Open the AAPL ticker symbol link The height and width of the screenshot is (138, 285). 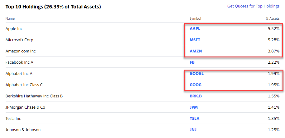pyautogui.click(x=195, y=29)
